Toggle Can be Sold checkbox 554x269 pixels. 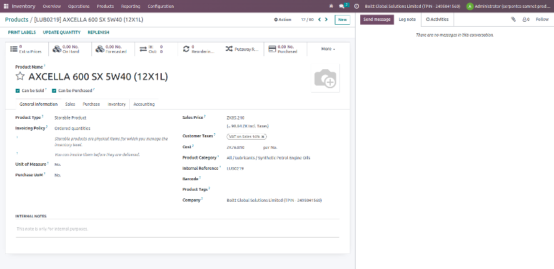point(18,91)
